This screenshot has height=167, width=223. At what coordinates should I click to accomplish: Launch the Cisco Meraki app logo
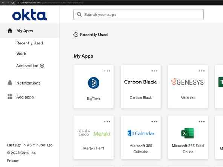pos(94,133)
